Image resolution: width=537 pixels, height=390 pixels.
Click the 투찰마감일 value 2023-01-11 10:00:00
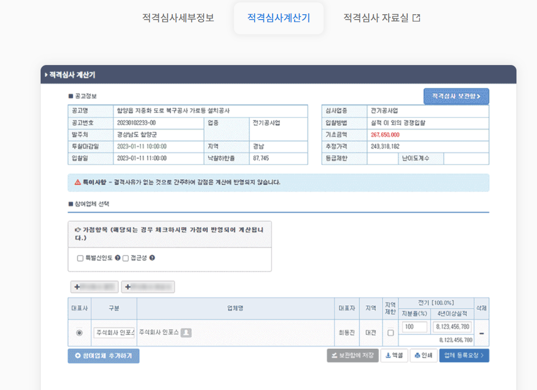tap(142, 146)
